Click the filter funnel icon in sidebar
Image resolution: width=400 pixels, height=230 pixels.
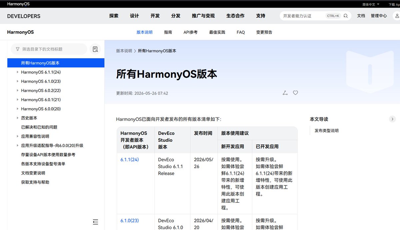click(x=18, y=49)
